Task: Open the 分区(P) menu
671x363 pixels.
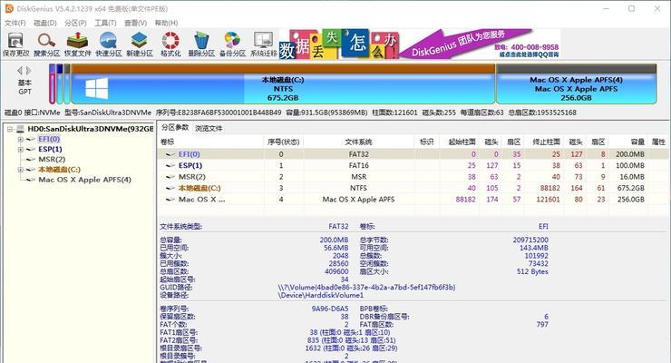Action: pos(76,23)
